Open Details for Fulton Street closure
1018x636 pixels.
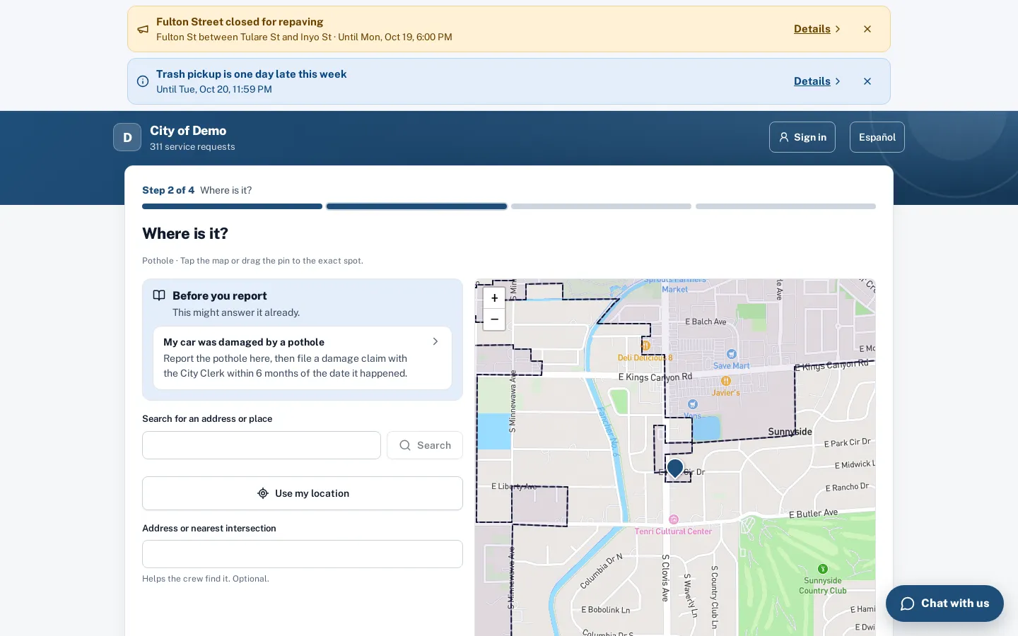click(817, 29)
